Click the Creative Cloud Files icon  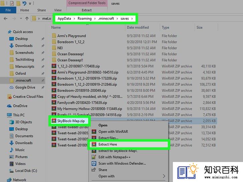(x=10, y=97)
